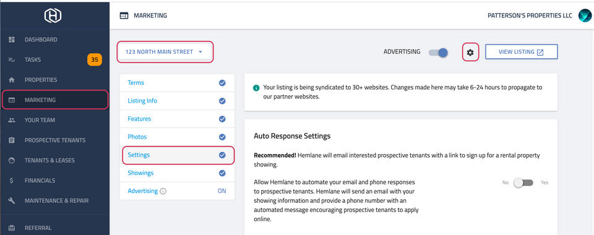
Task: Open the listing settings gear icon
Action: (470, 52)
